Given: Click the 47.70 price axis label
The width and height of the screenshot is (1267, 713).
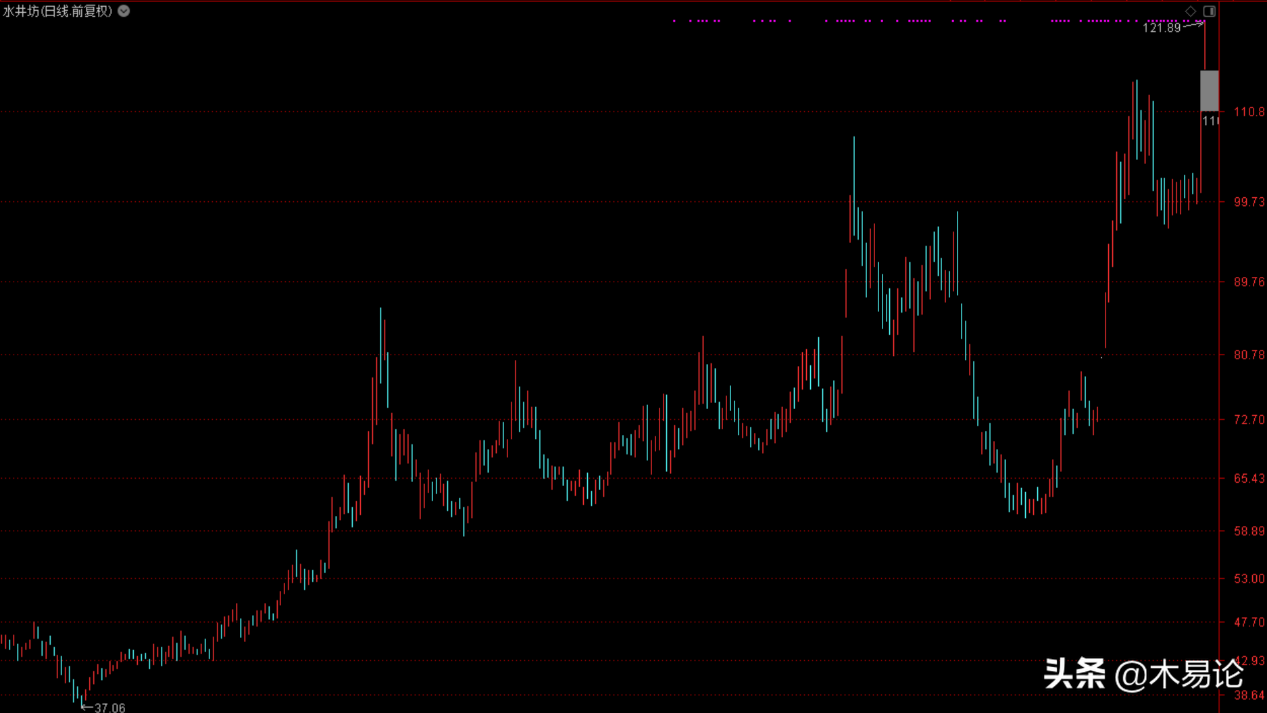Looking at the screenshot, I should point(1249,622).
